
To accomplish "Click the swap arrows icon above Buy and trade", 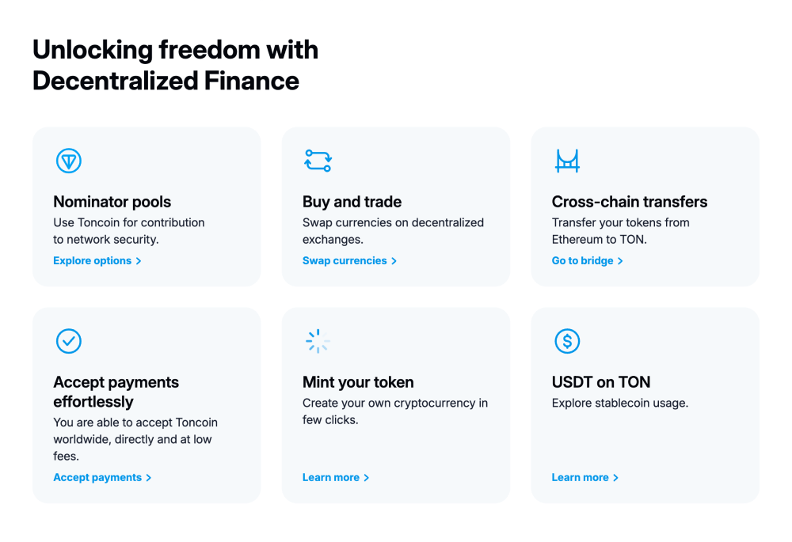I will click(x=318, y=161).
